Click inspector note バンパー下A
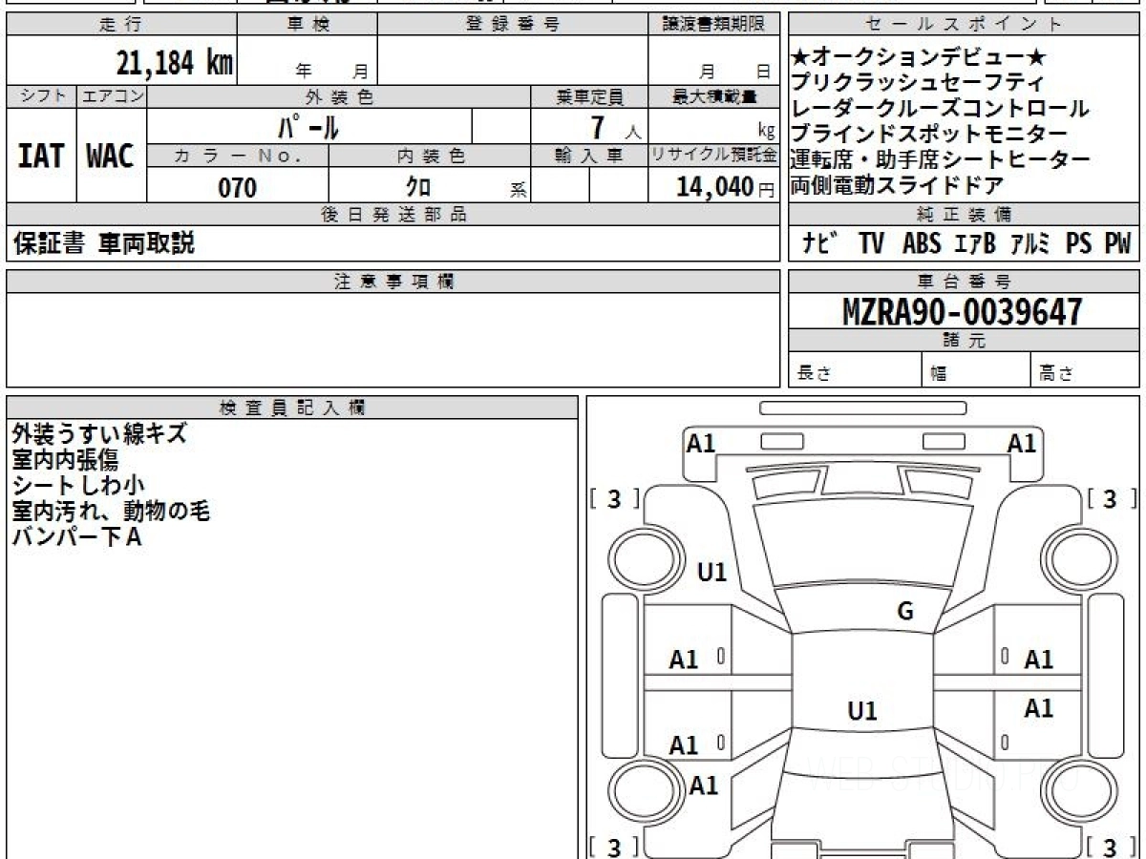 click(x=76, y=537)
